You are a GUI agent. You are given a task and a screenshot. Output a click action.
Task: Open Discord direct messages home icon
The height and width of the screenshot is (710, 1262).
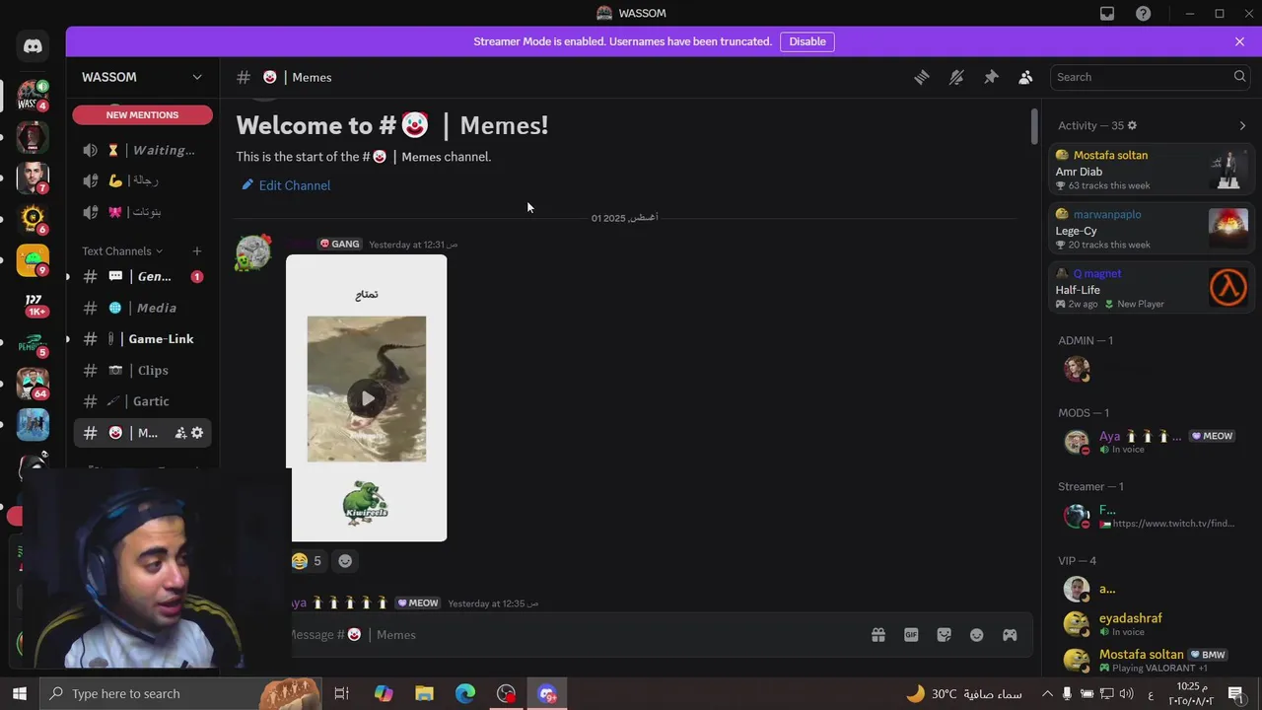[x=33, y=46]
